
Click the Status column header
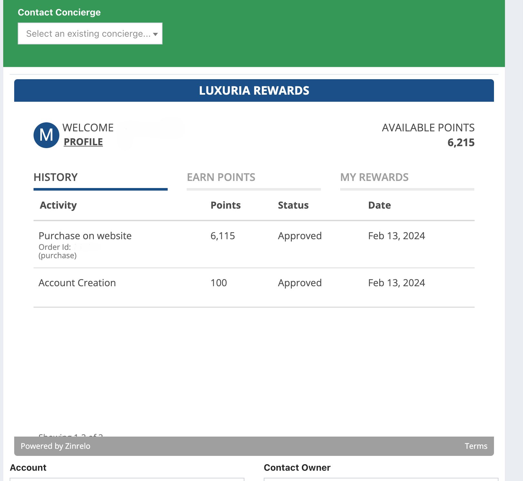(293, 205)
